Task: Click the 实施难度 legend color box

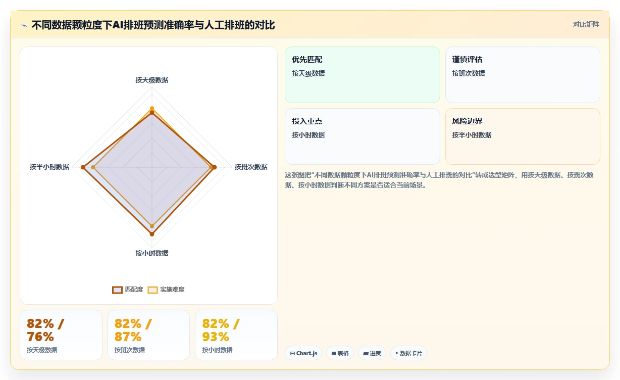Action: click(x=152, y=290)
